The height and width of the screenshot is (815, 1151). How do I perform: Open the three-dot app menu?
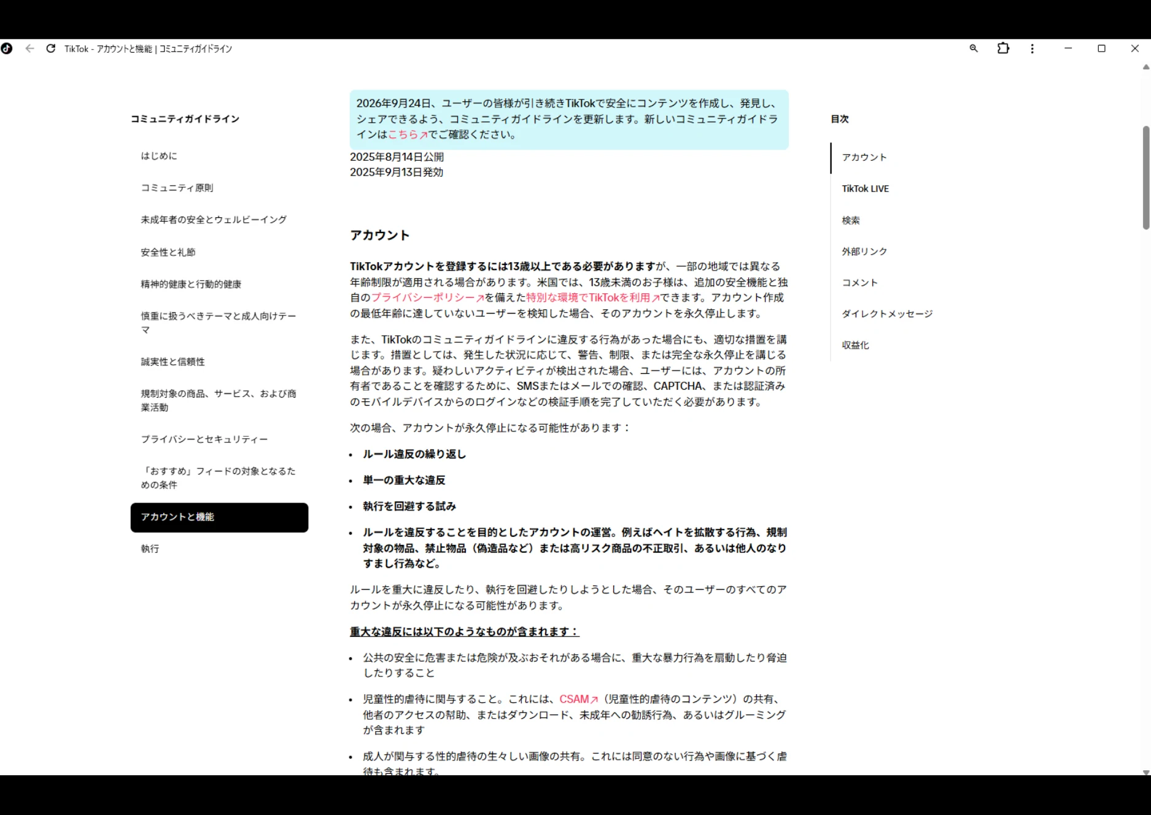coord(1033,48)
